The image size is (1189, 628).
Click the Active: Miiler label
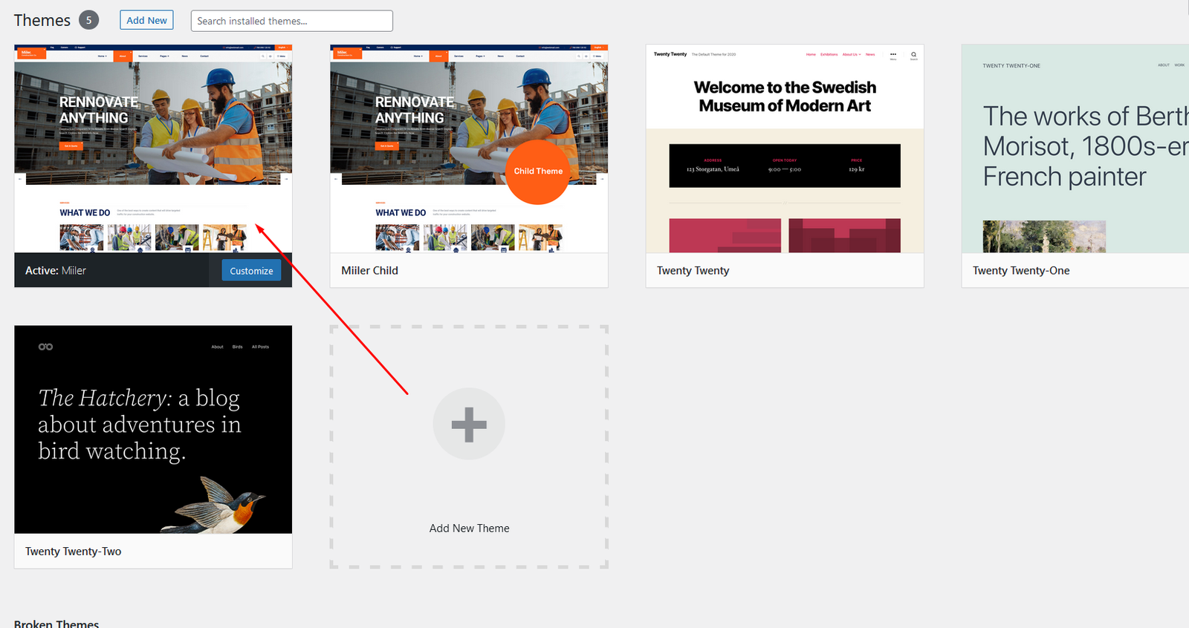(56, 271)
